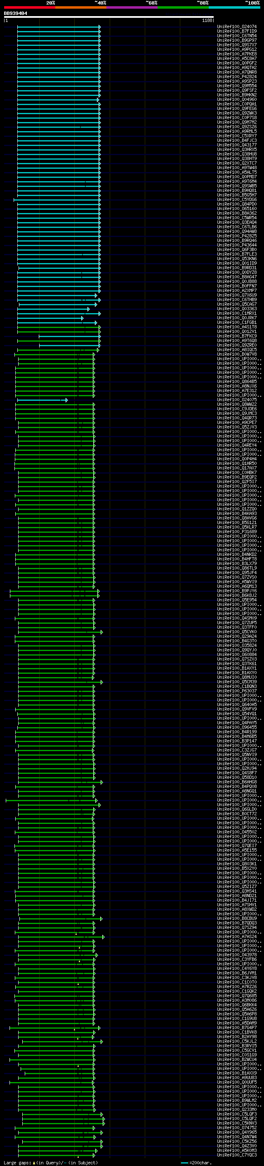Select the UniRef100_P42824 label
Viewport: 264px width, 1166px height.
(x=237, y=77)
